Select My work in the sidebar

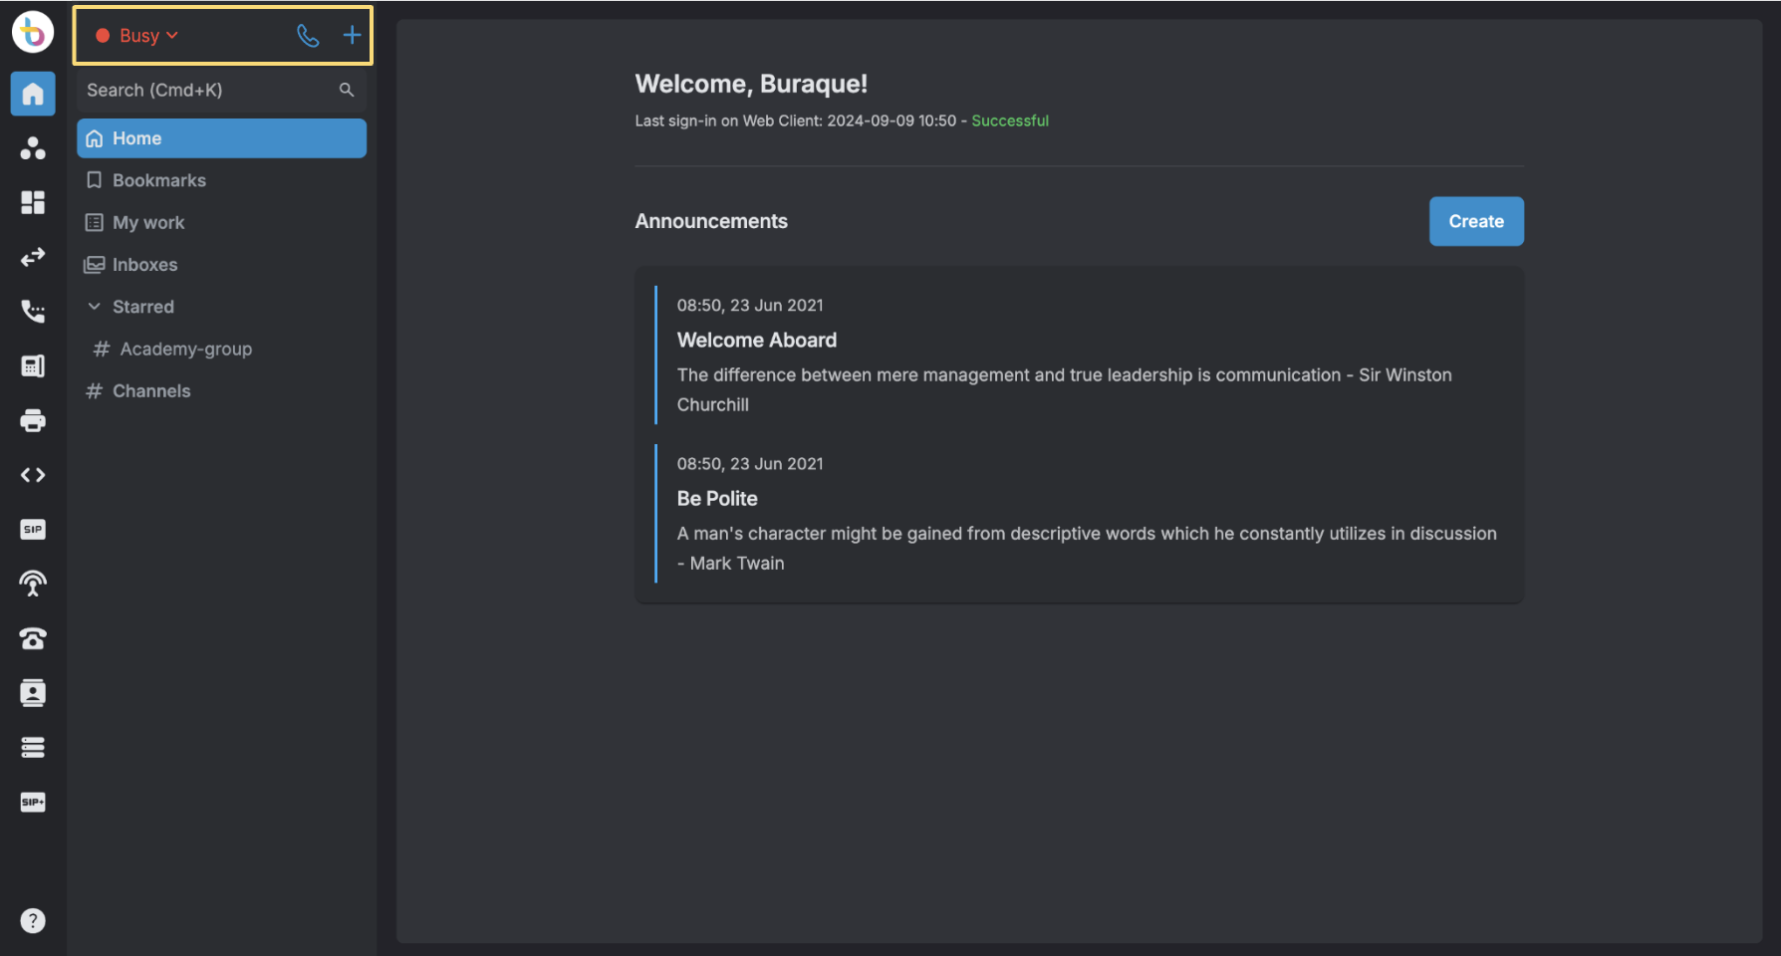[148, 222]
